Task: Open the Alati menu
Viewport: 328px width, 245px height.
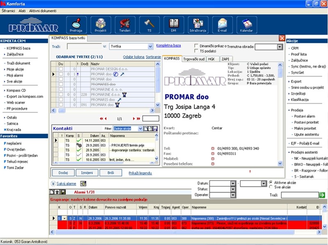Action: pos(22,11)
